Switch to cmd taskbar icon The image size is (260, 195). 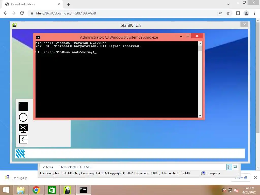[x=83, y=190]
